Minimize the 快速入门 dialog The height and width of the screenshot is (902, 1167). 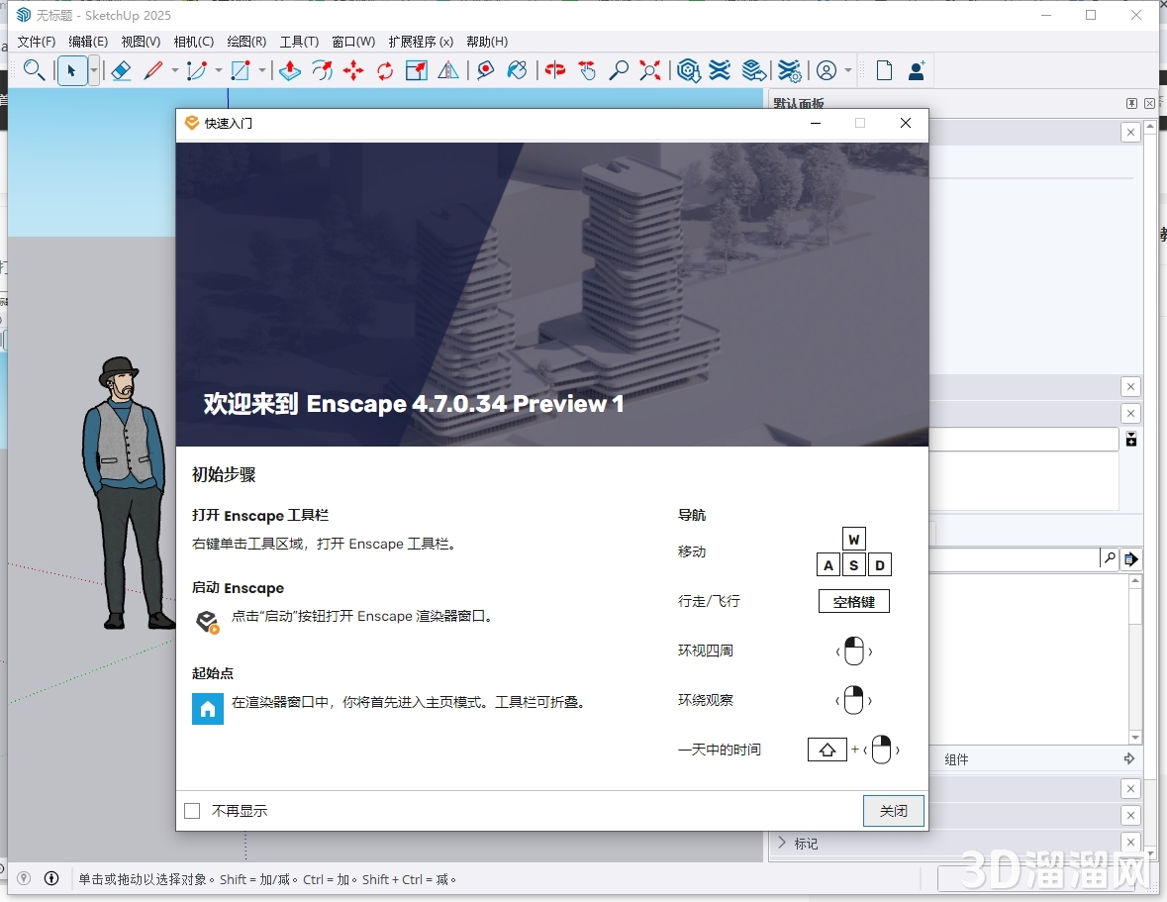pyautogui.click(x=816, y=123)
